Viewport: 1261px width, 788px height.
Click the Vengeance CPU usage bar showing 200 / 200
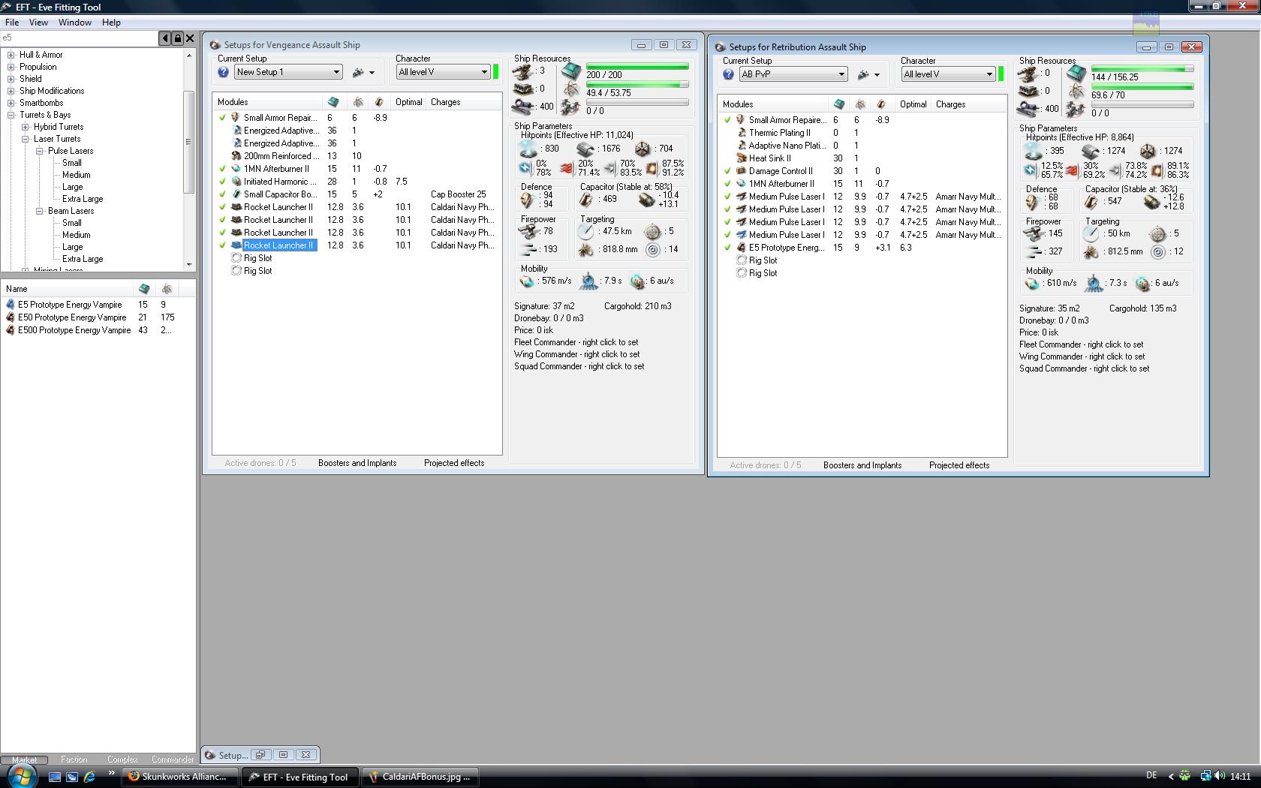[637, 67]
